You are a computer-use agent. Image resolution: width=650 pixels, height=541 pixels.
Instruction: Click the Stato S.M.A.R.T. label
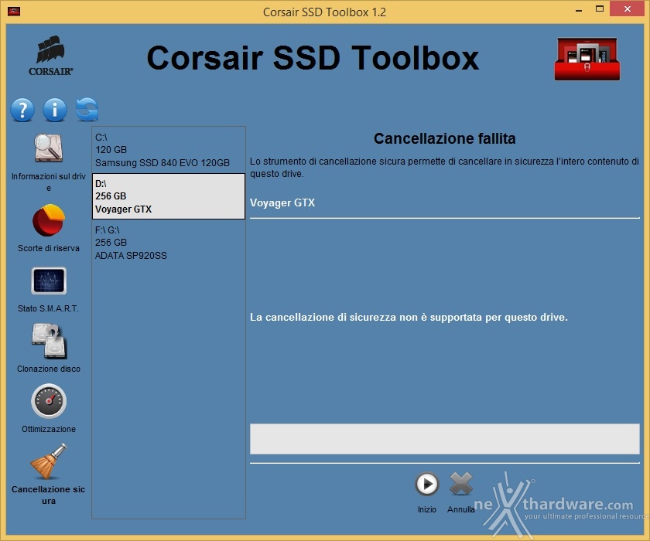tap(48, 308)
